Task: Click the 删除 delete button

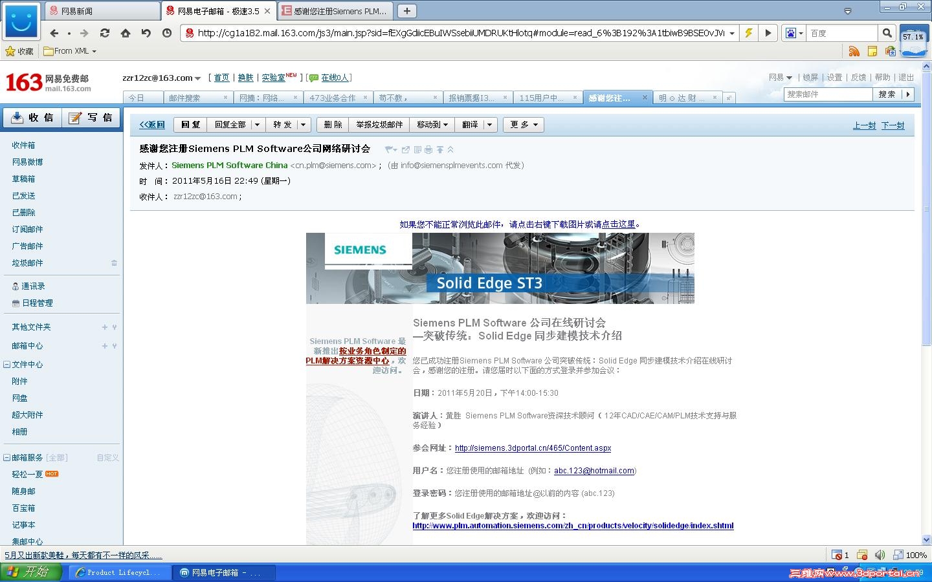Action: click(333, 125)
